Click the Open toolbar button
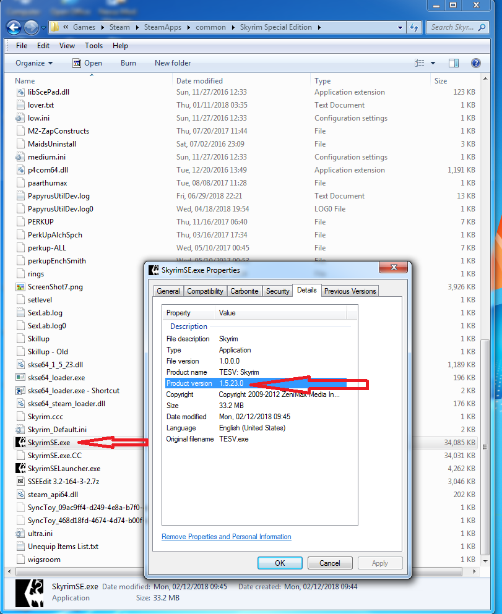 (87, 63)
